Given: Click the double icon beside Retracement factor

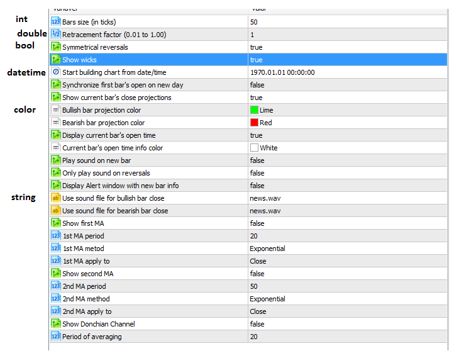Looking at the screenshot, I should point(55,34).
